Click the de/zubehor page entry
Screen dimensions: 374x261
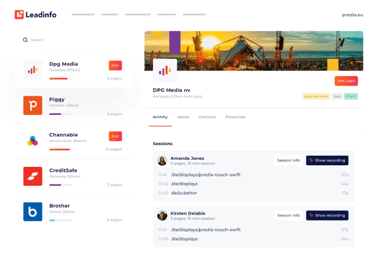click(x=184, y=193)
